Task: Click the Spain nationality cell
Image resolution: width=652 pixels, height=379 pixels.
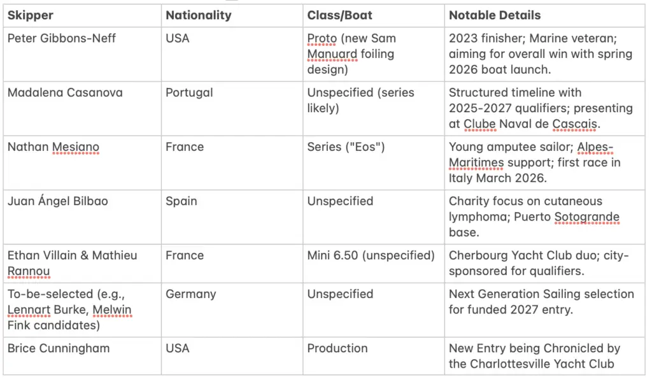Action: point(181,201)
